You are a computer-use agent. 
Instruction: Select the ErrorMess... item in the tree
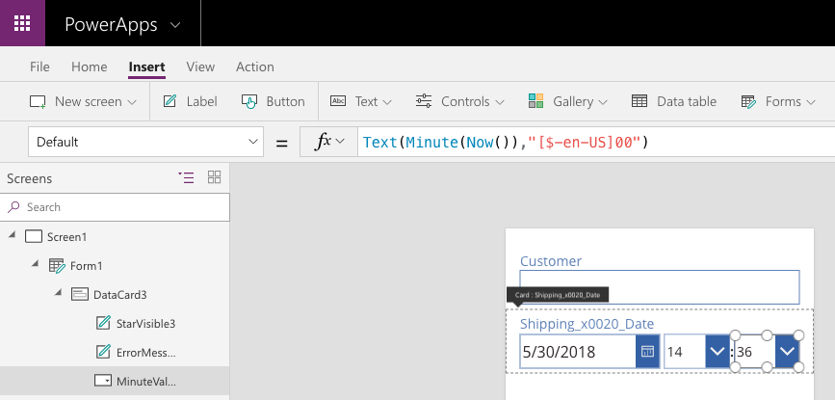click(x=146, y=352)
